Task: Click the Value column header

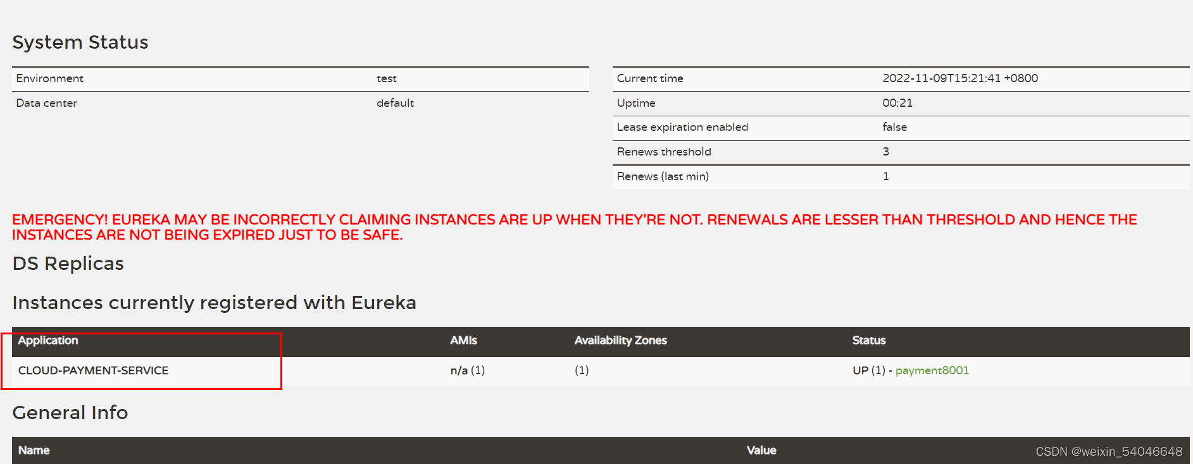Action: (761, 450)
